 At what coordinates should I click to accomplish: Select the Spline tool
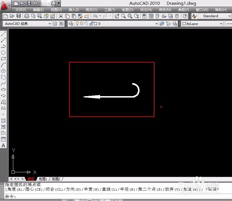click(3, 83)
